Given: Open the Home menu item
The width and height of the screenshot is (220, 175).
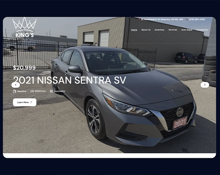Looking at the screenshot, I should (134, 30).
